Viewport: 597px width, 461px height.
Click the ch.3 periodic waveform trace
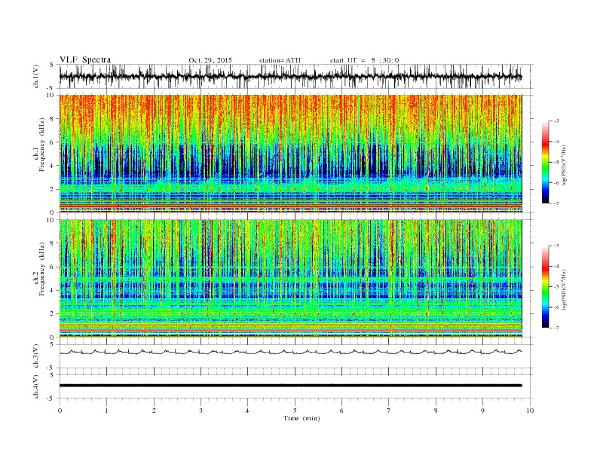click(290, 352)
